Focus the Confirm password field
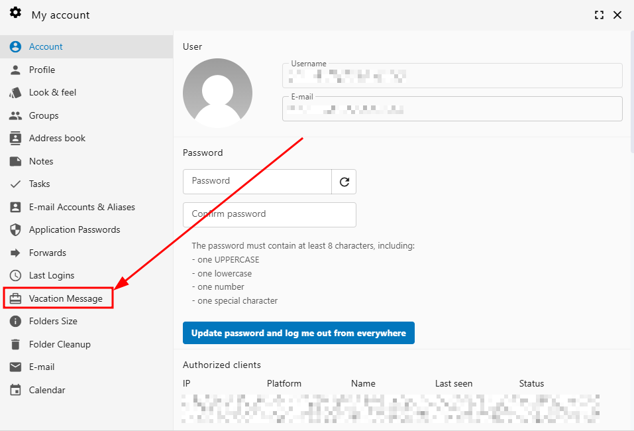 [269, 215]
